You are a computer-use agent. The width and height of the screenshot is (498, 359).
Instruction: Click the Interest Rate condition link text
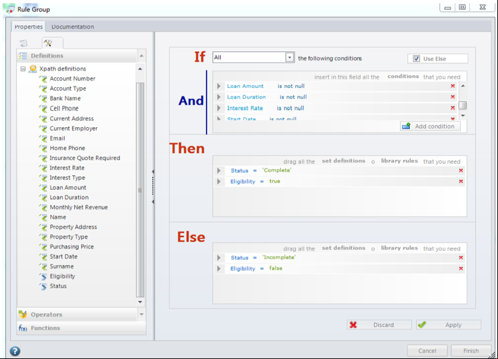pyautogui.click(x=245, y=108)
